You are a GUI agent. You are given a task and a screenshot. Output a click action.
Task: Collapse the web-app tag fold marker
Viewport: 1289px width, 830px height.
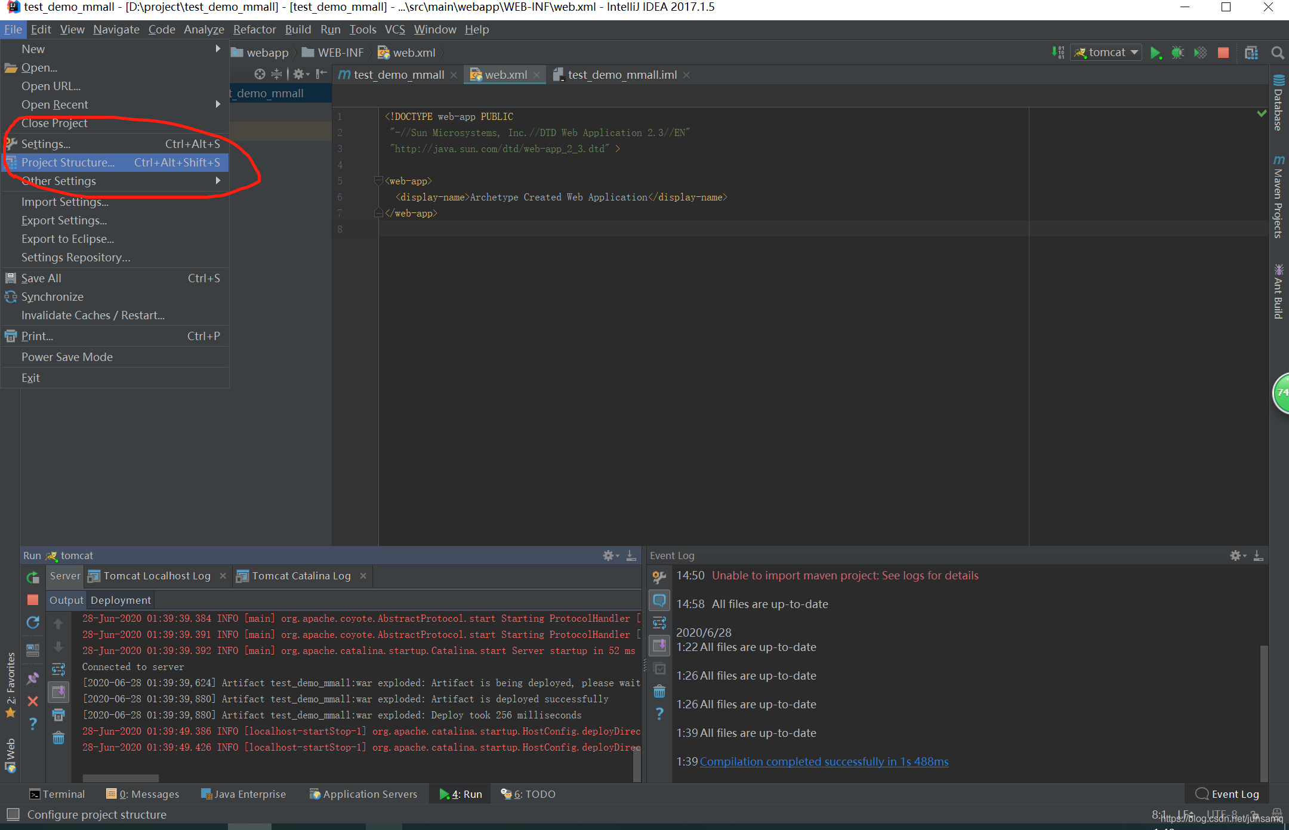[378, 180]
